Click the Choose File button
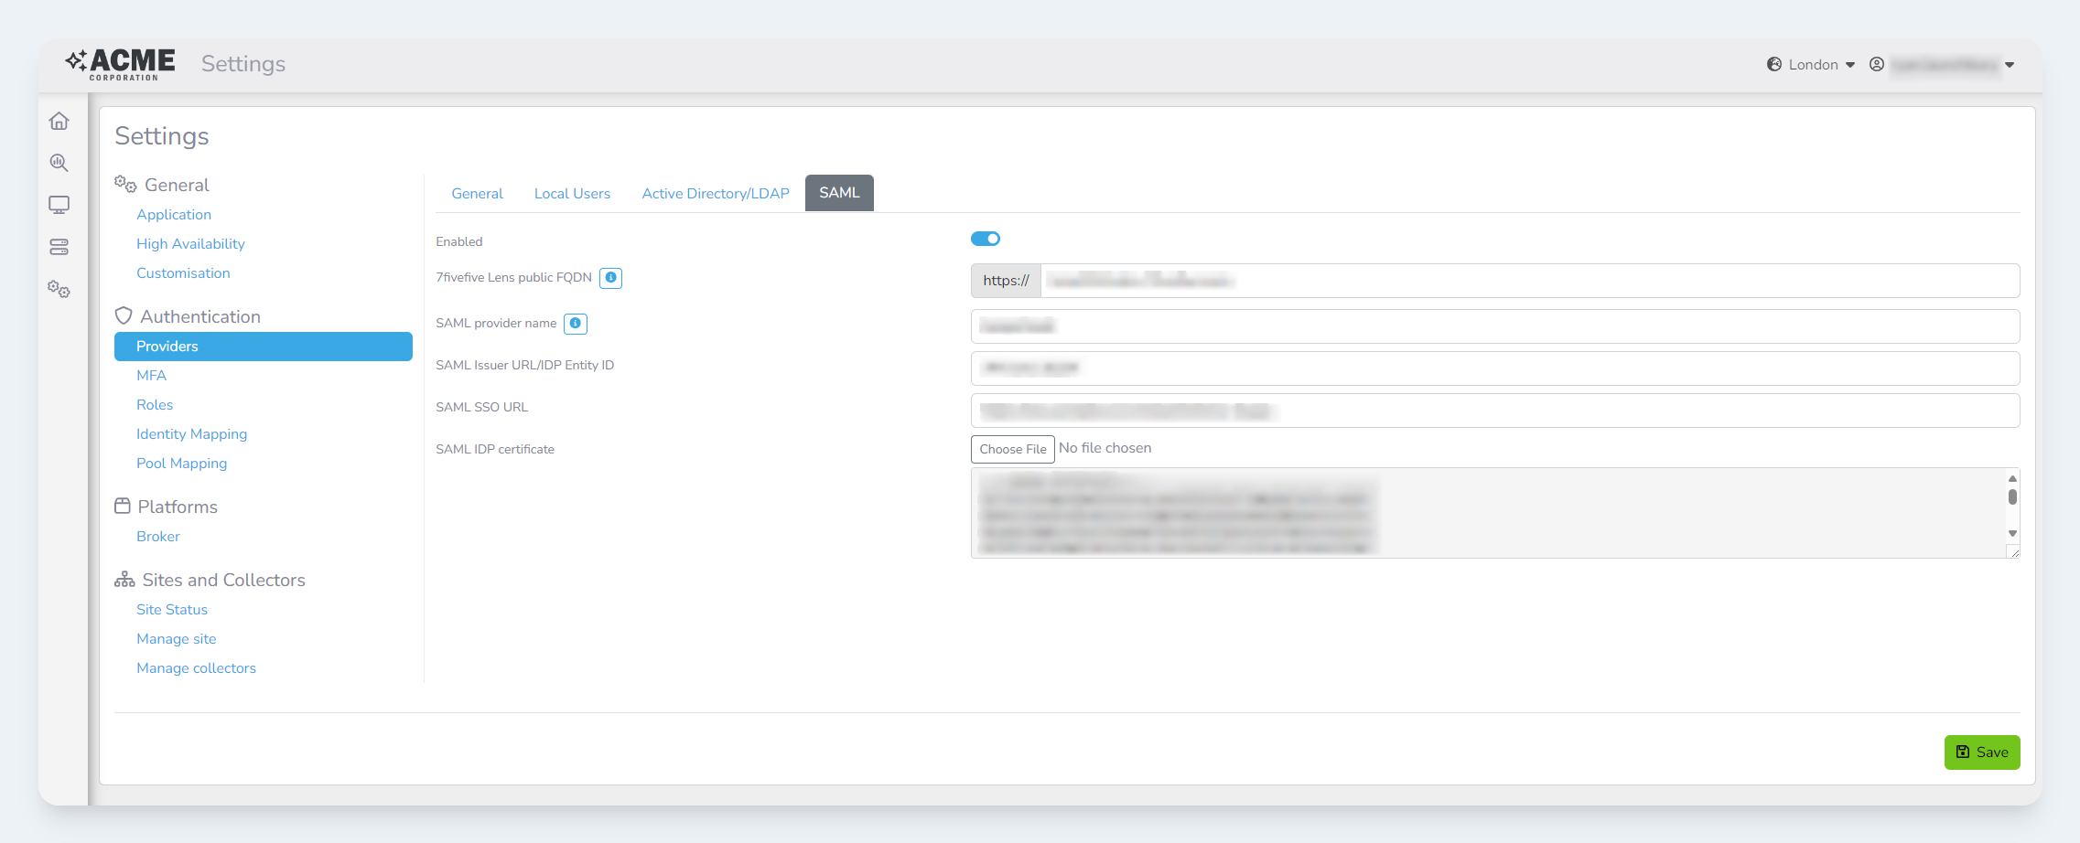Image resolution: width=2080 pixels, height=843 pixels. pyautogui.click(x=1012, y=449)
